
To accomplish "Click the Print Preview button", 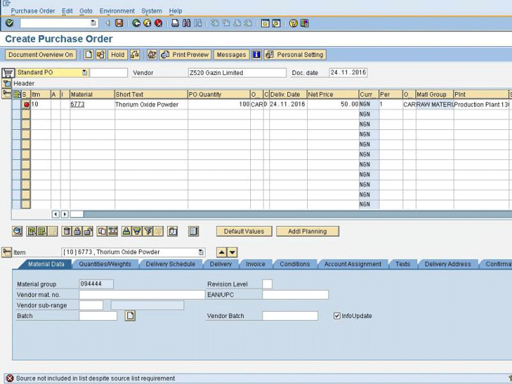I will 184,55.
